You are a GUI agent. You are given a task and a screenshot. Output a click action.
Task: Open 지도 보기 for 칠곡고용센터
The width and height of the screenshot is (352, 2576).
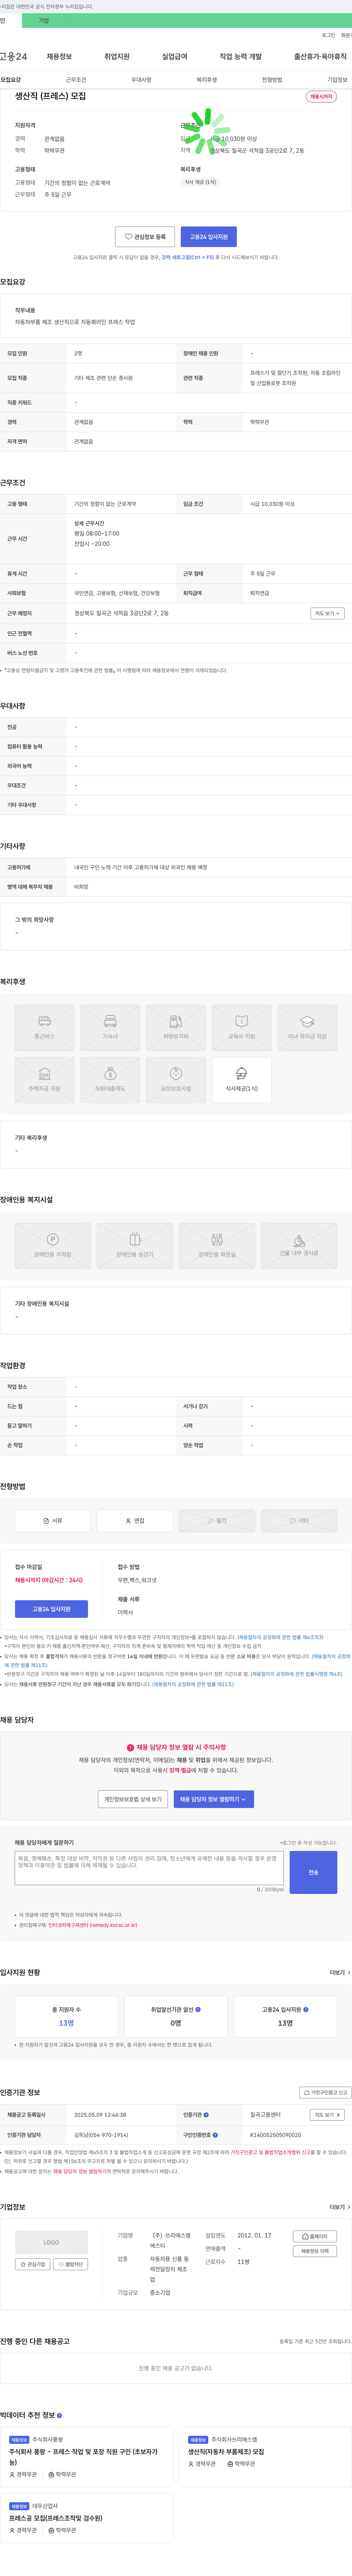pyautogui.click(x=327, y=2114)
